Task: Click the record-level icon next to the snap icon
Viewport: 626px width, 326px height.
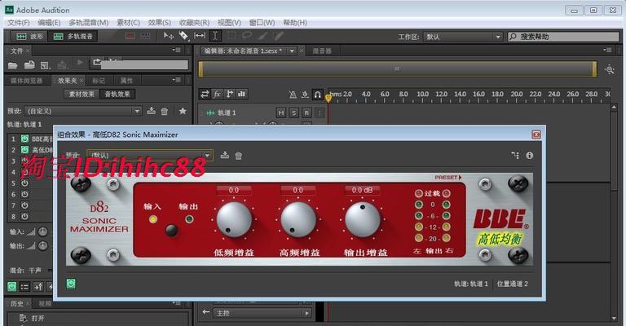Action: coord(305,95)
